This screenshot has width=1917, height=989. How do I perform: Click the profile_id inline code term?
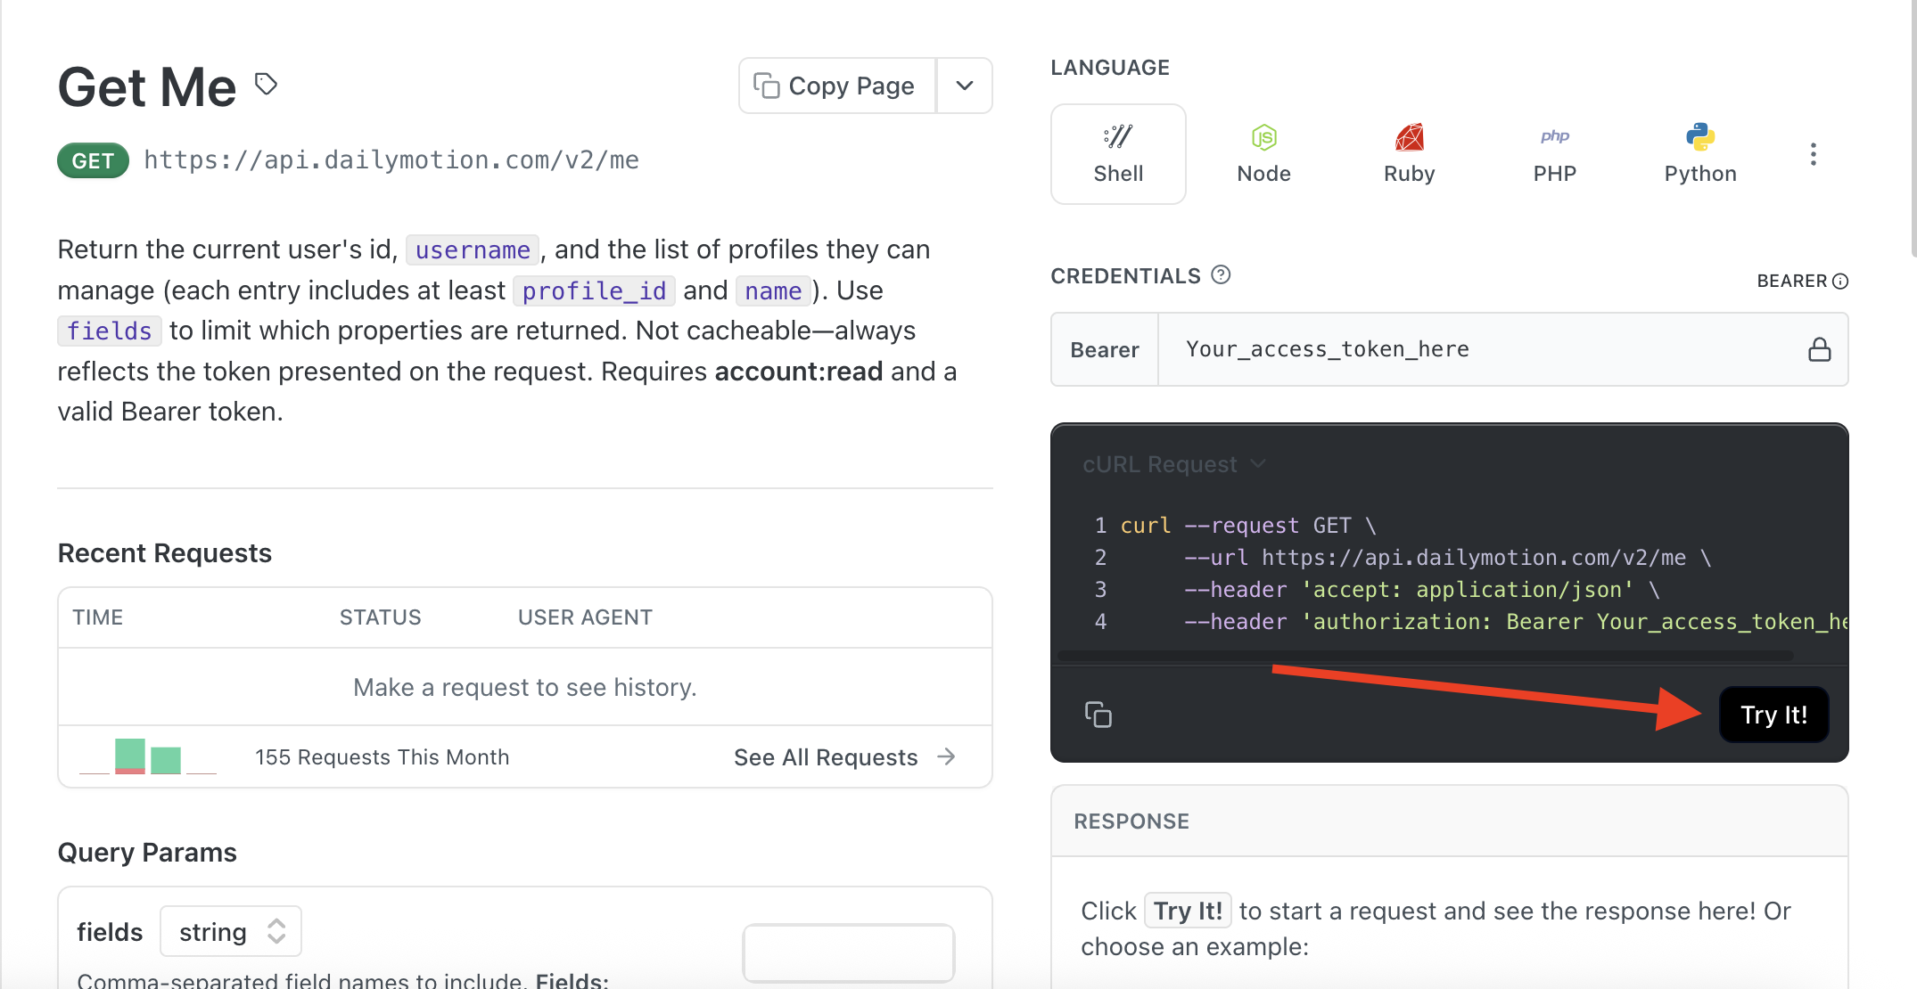click(x=594, y=290)
